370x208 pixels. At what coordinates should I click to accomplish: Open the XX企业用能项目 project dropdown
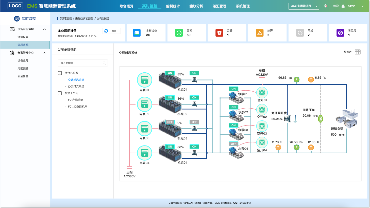tap(304, 6)
